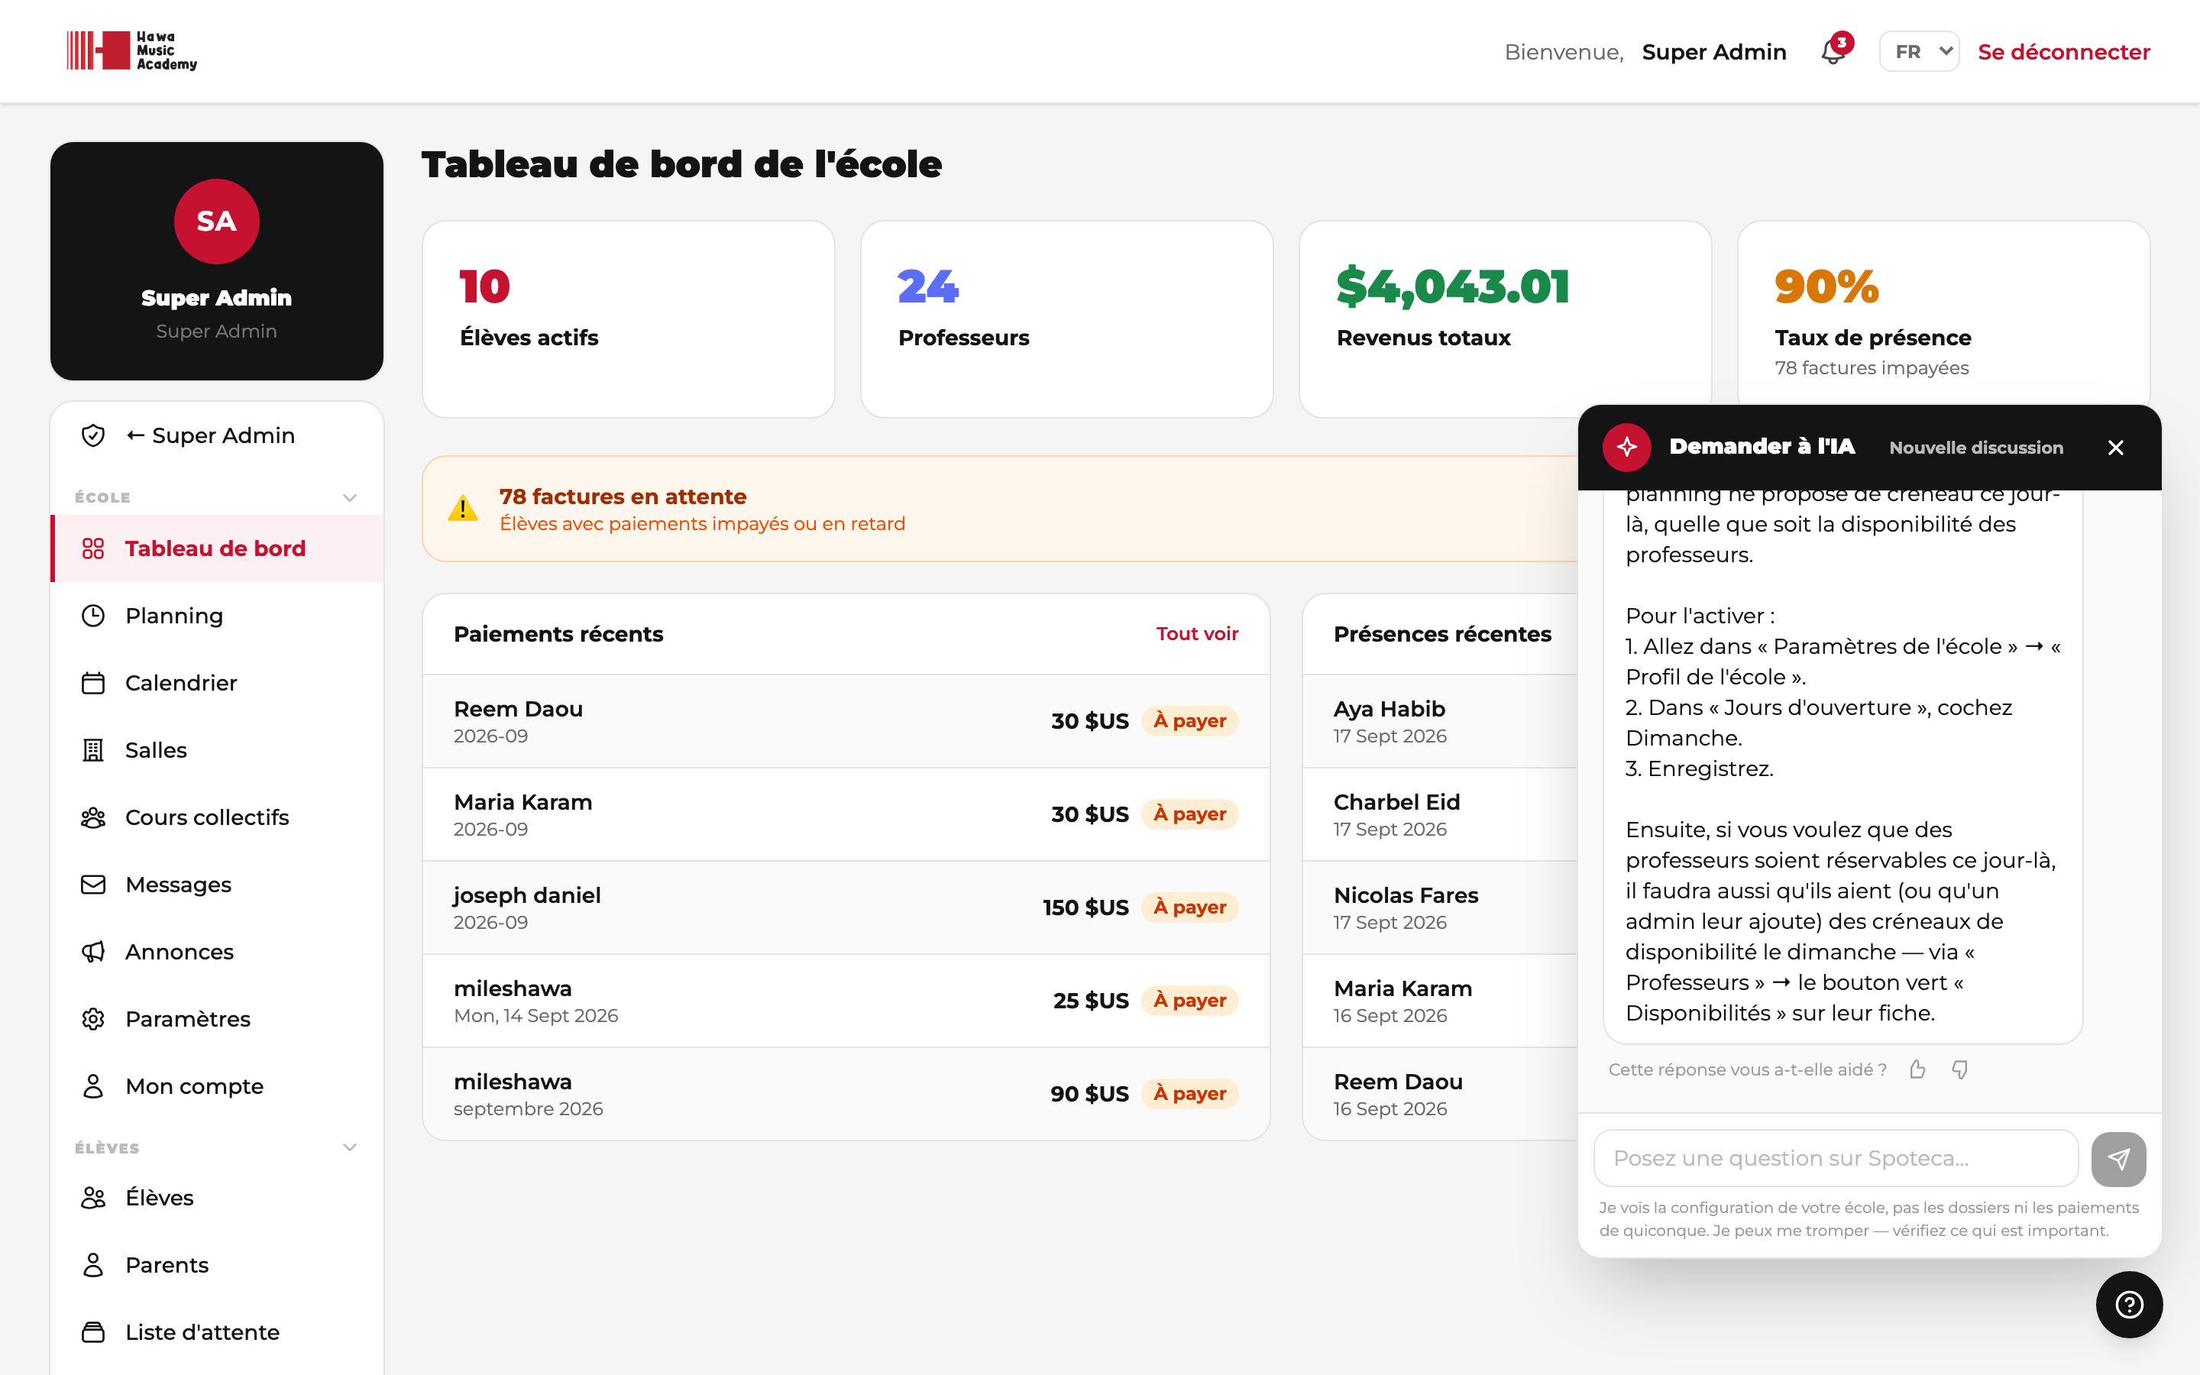
Task: Click the Élèves people icon
Action: 92,1198
